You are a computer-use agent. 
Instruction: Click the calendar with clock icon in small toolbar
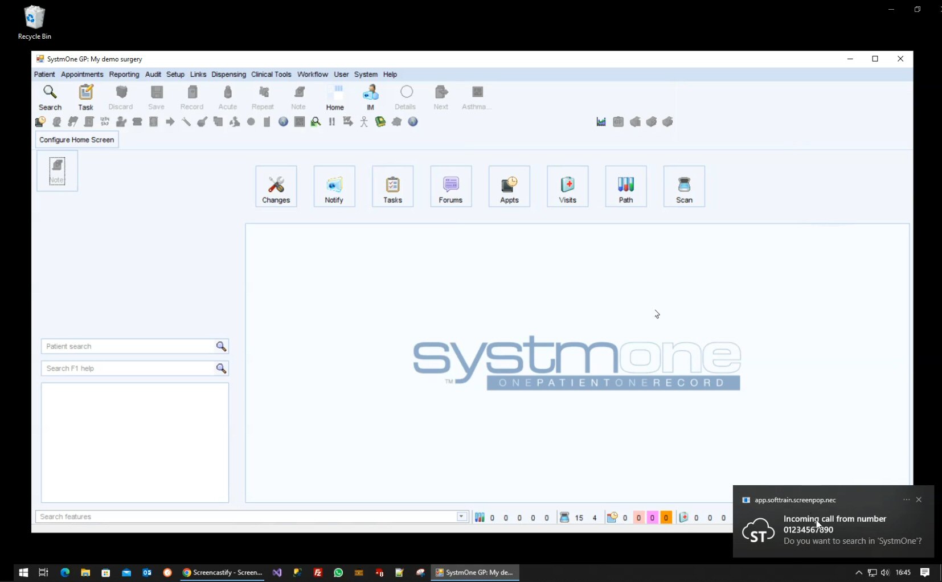click(40, 122)
